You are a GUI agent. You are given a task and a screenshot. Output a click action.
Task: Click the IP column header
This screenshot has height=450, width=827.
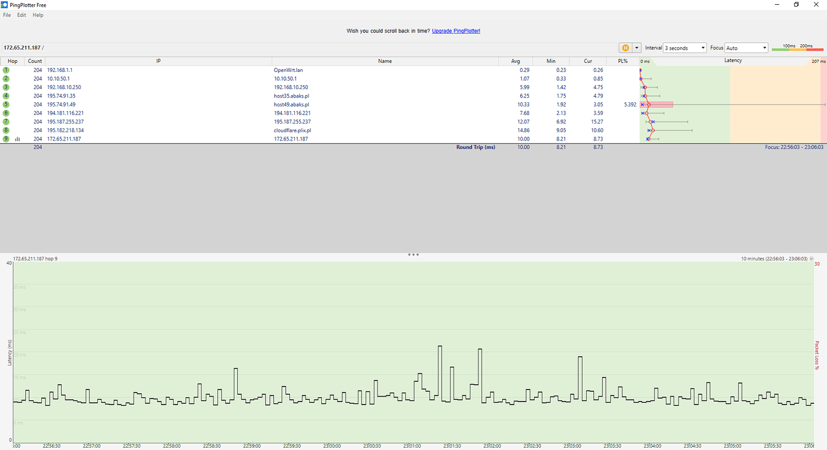click(158, 61)
